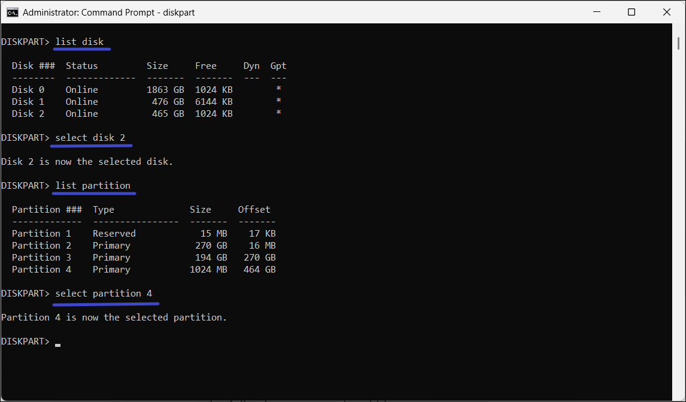Click the Gpt column header
Screen dimensions: 686x402
278,66
